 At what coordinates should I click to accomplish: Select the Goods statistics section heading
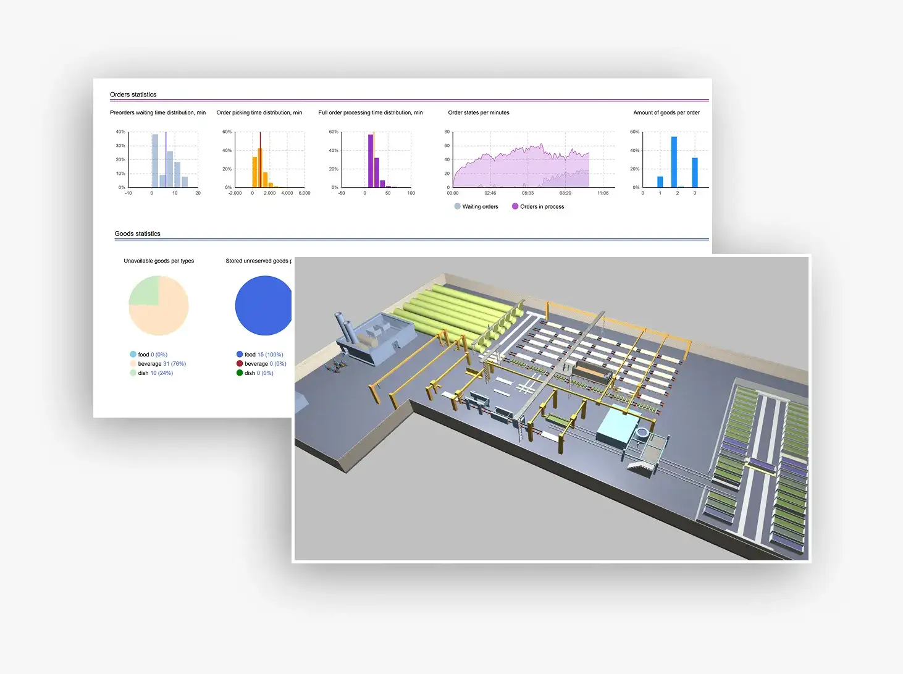coord(137,234)
